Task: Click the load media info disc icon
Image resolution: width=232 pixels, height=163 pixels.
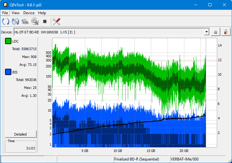Action: [15, 21]
